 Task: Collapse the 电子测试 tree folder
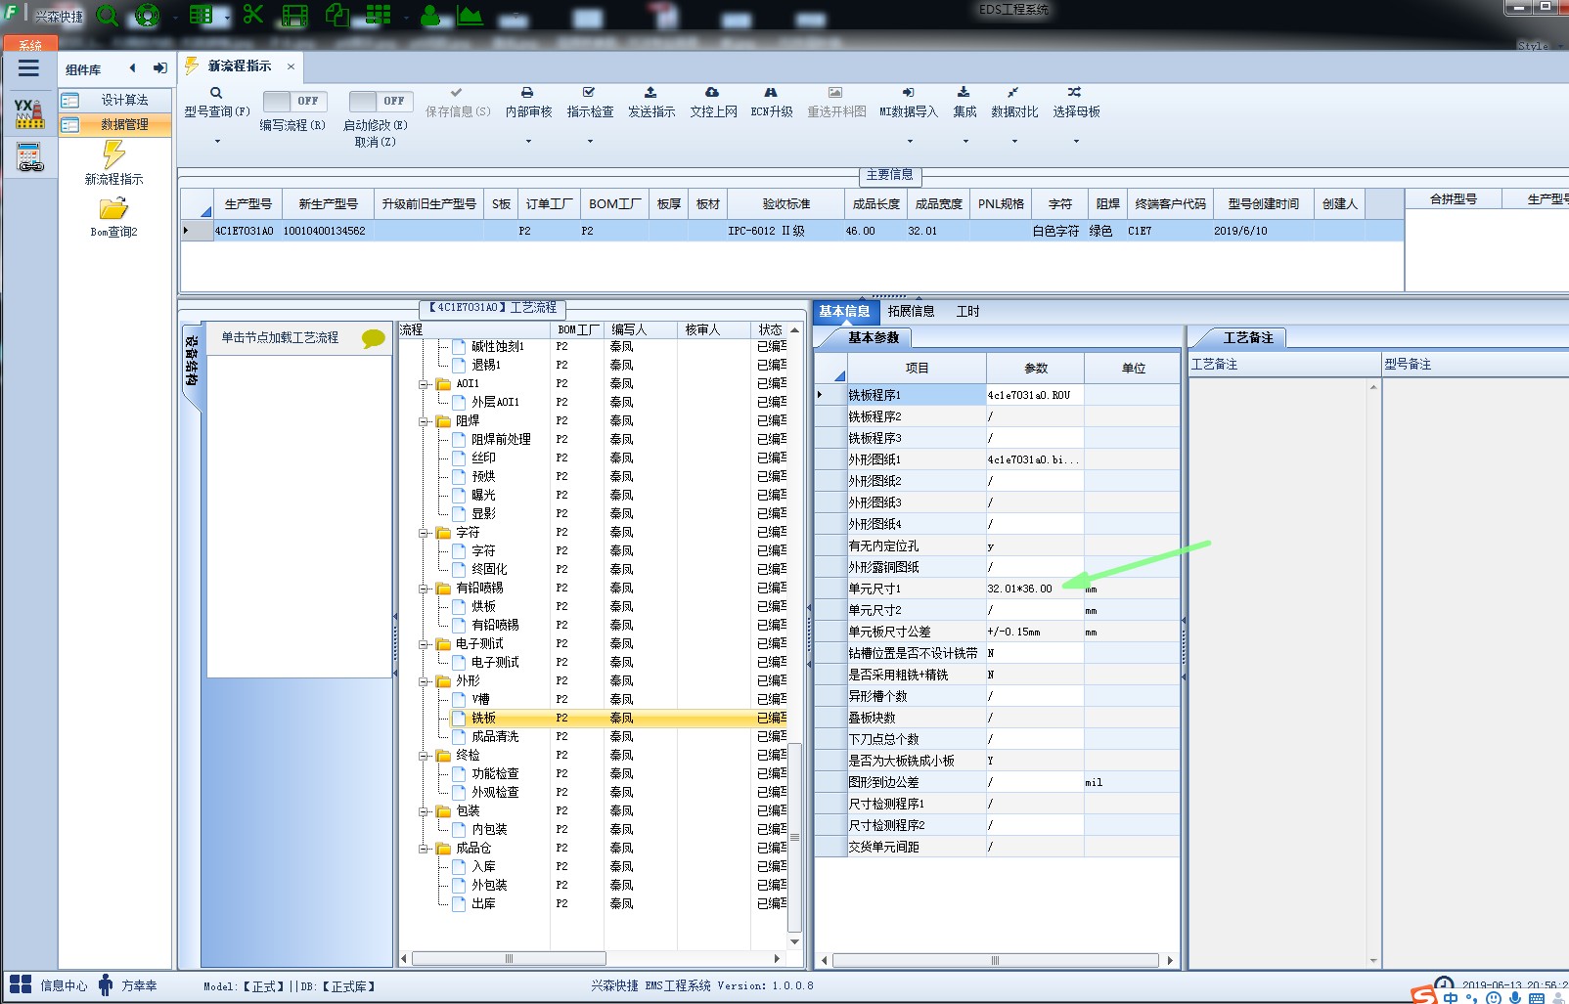pos(426,644)
